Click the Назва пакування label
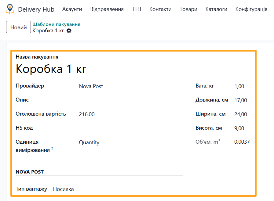The height and width of the screenshot is (201, 274). (x=37, y=57)
